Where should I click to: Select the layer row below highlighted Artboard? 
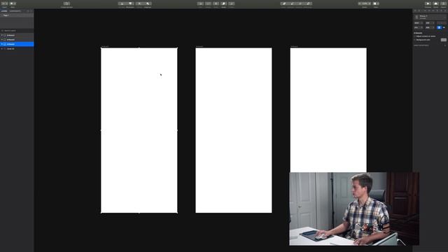[17, 49]
